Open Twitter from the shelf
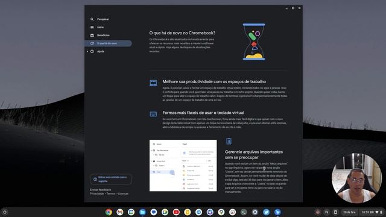The image size is (386, 217). coord(266,212)
